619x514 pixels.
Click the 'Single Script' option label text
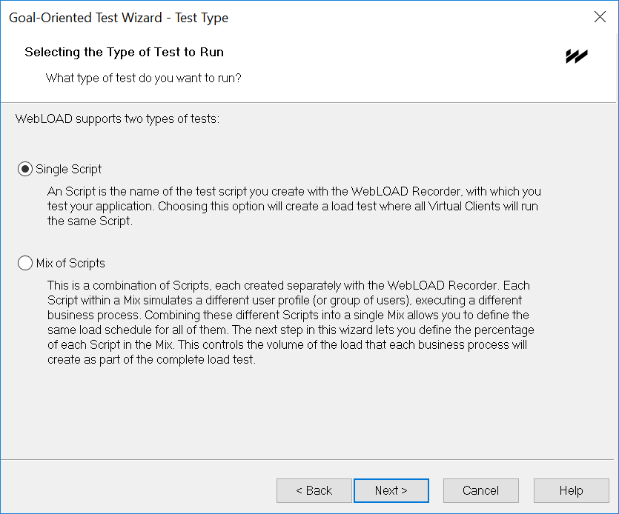pos(69,169)
